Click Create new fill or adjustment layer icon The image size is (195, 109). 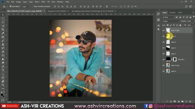click(179, 101)
